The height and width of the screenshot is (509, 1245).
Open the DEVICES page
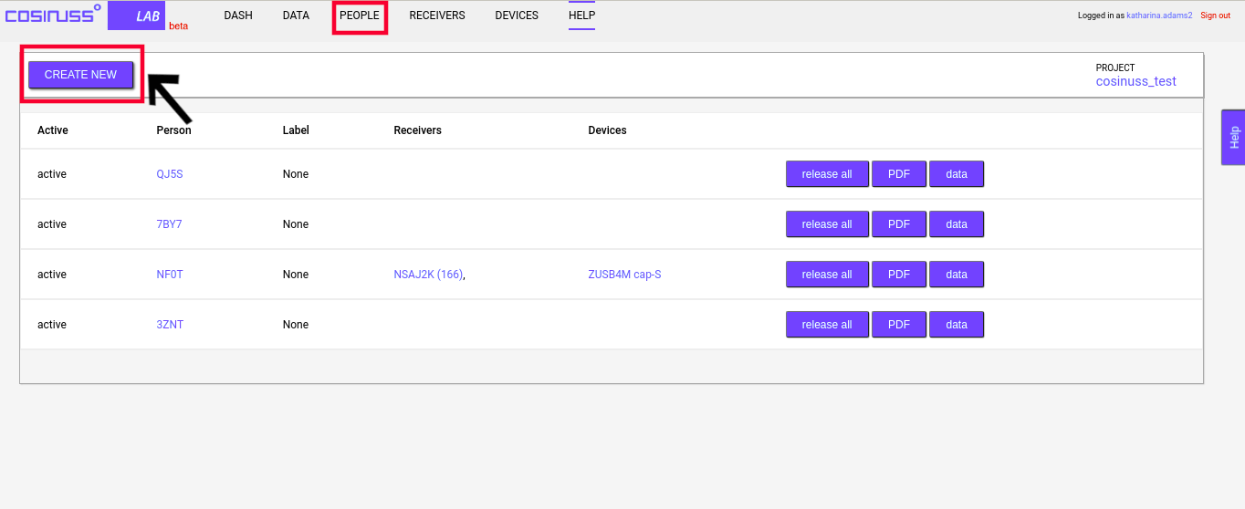(517, 16)
